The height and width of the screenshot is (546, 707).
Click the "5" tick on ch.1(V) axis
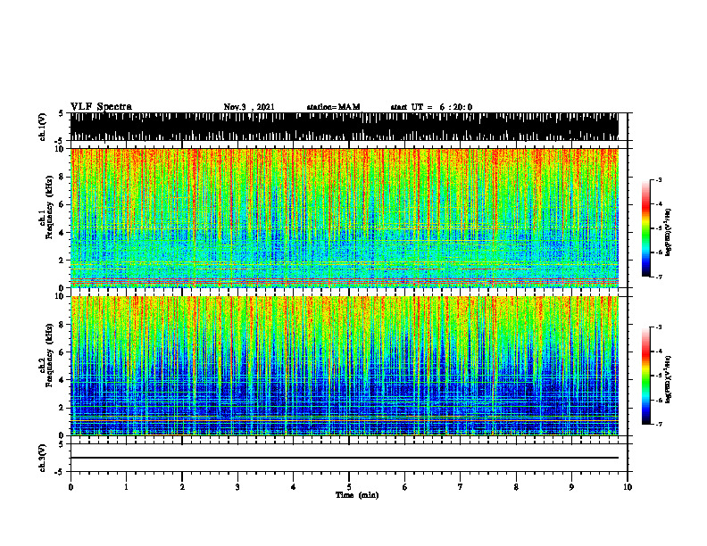click(62, 113)
